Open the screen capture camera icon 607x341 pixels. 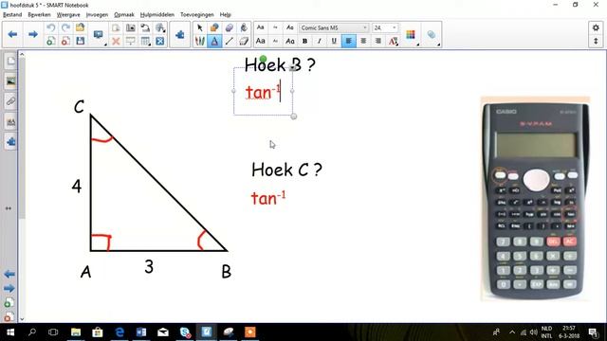[x=131, y=27]
